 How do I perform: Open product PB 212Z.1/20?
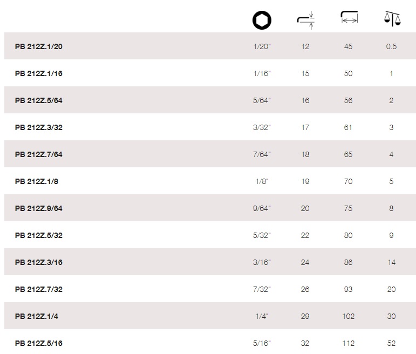pos(39,46)
